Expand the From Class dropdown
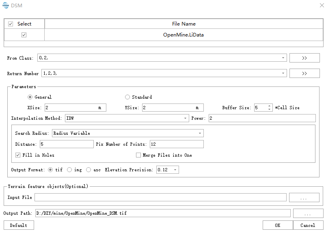The height and width of the screenshot is (233, 326). [283, 58]
